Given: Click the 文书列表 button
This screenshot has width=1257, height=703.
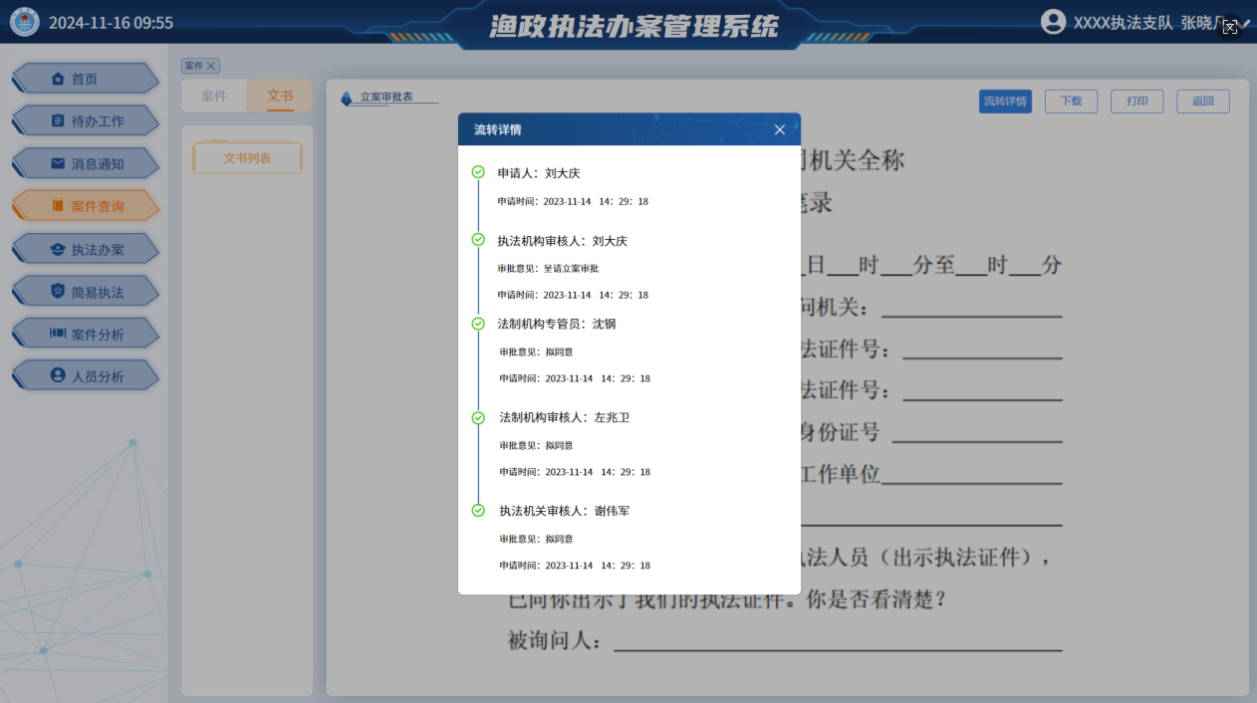Looking at the screenshot, I should point(247,158).
